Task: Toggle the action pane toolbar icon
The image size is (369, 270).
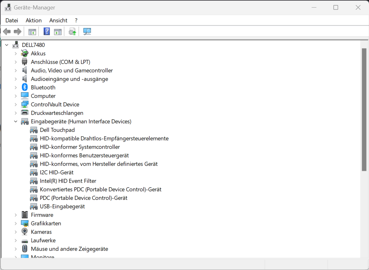Action: 58,31
